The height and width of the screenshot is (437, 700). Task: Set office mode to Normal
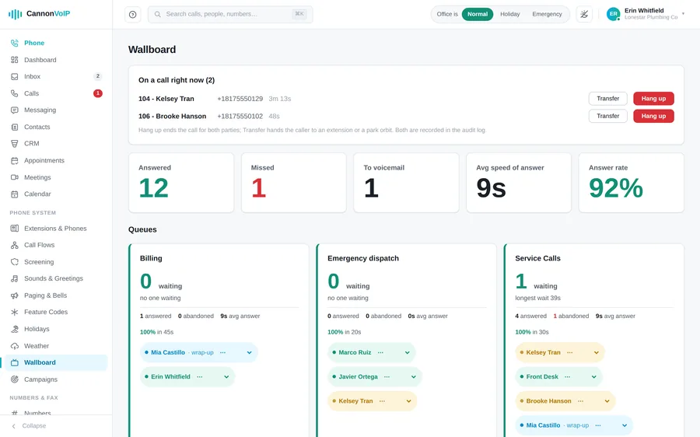(x=478, y=14)
